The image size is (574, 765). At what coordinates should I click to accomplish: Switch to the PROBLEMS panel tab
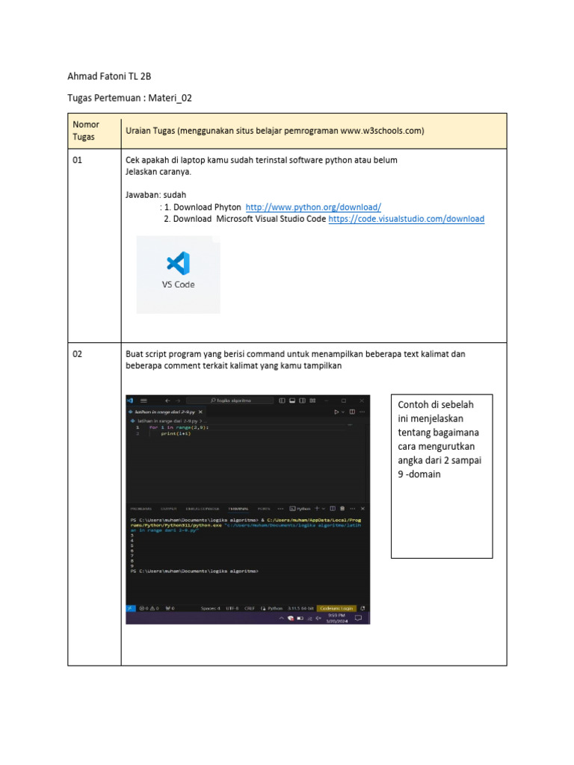(141, 509)
